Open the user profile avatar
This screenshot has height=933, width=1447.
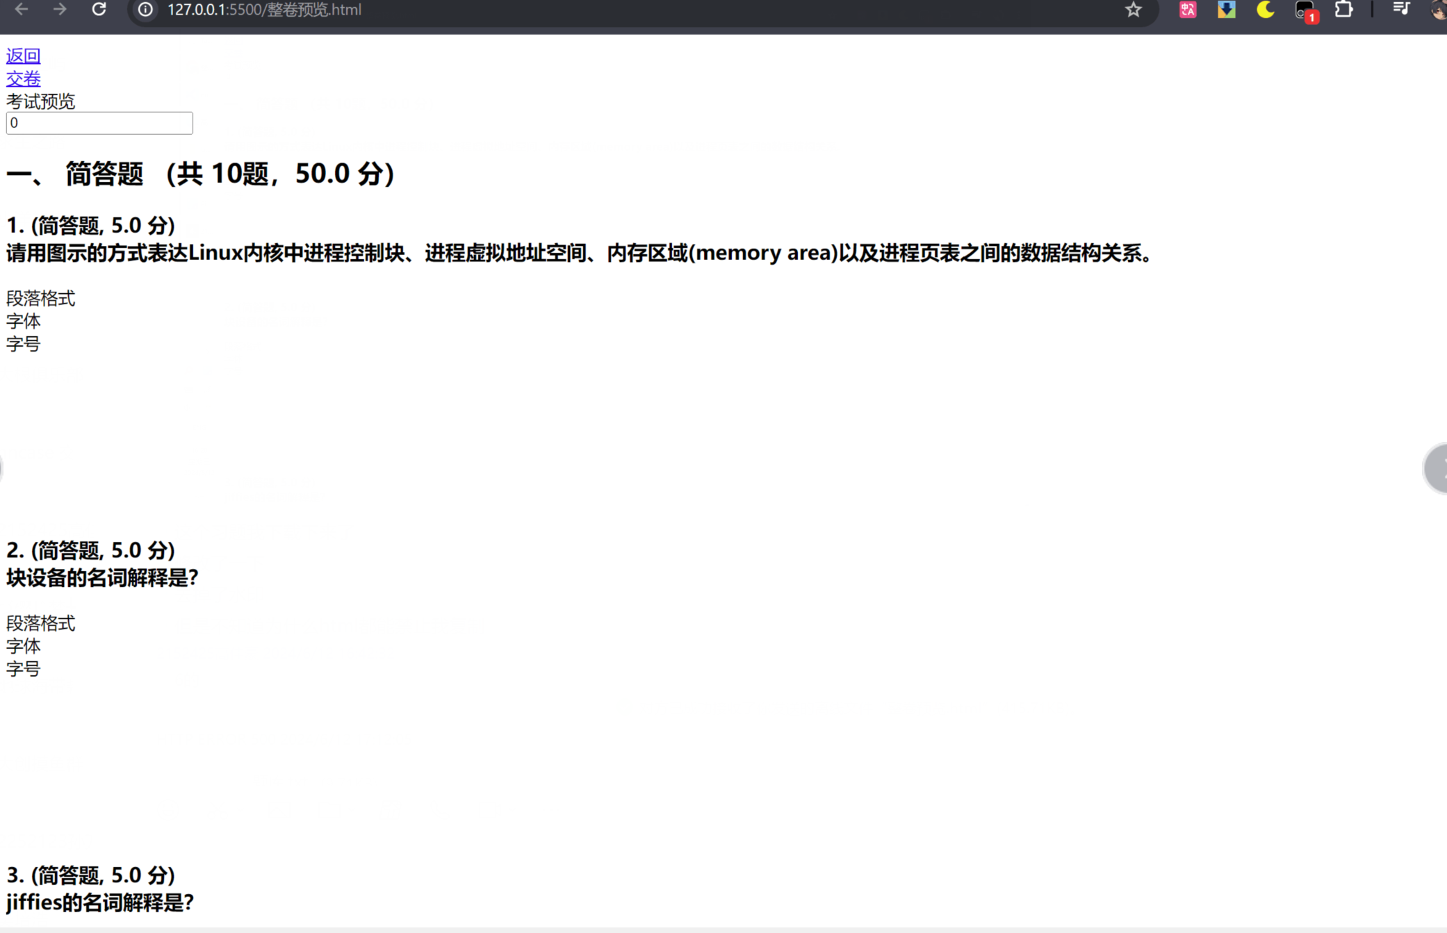1439,10
